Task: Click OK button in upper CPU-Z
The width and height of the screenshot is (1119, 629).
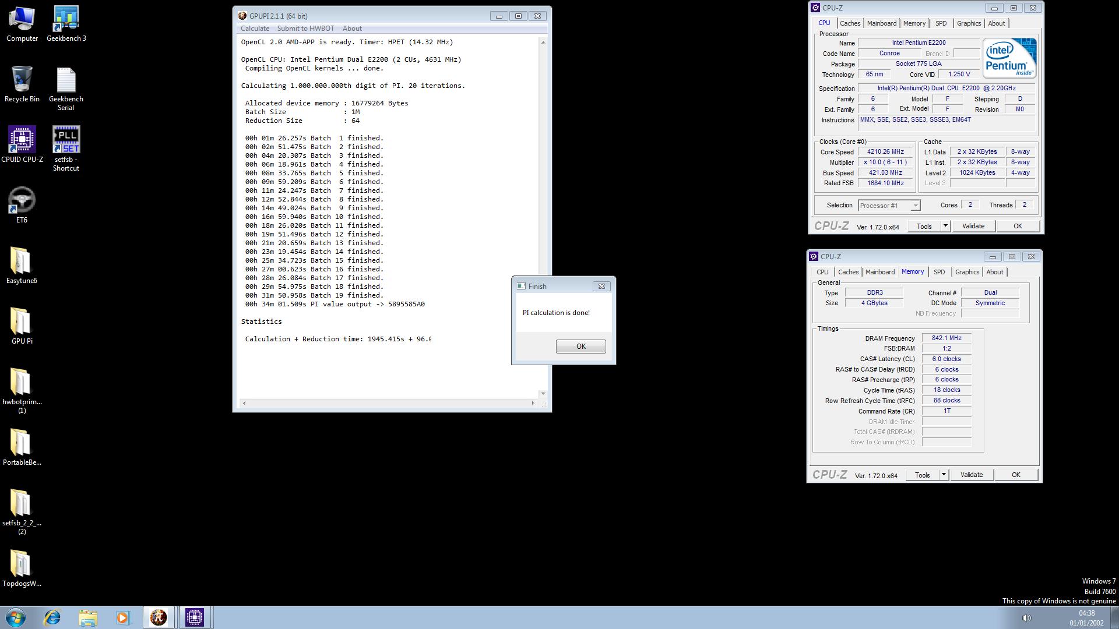Action: (x=1018, y=226)
